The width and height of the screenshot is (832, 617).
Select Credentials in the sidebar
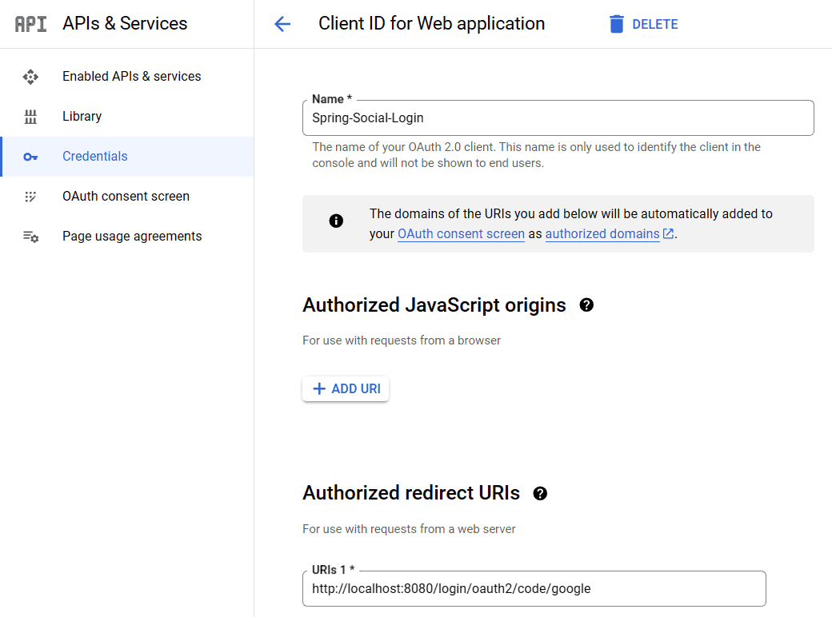pyautogui.click(x=95, y=157)
